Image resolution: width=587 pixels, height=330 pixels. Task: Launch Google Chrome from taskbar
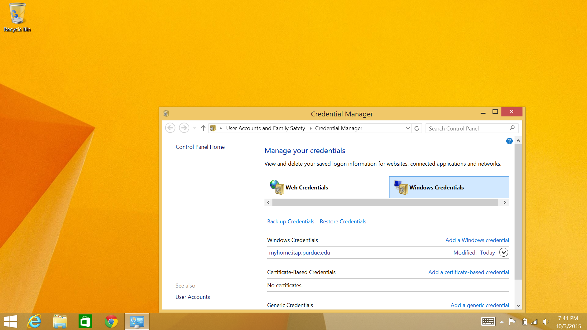coord(111,322)
